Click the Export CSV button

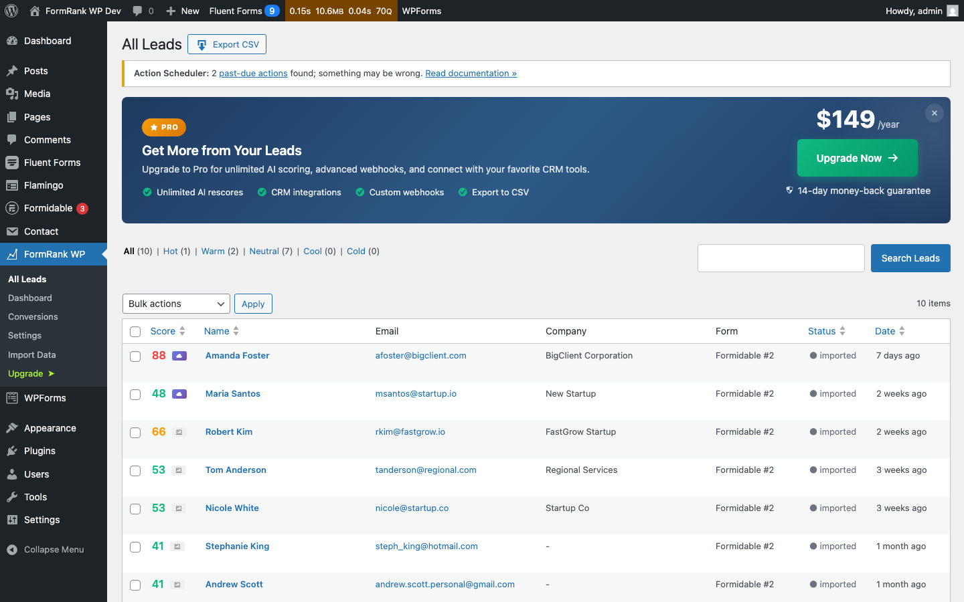(226, 44)
